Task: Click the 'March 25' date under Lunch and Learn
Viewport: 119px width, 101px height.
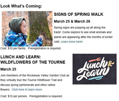Action: click(x=8, y=69)
